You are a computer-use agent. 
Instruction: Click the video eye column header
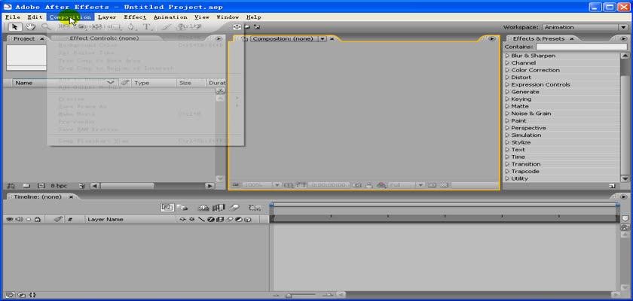tap(9, 219)
